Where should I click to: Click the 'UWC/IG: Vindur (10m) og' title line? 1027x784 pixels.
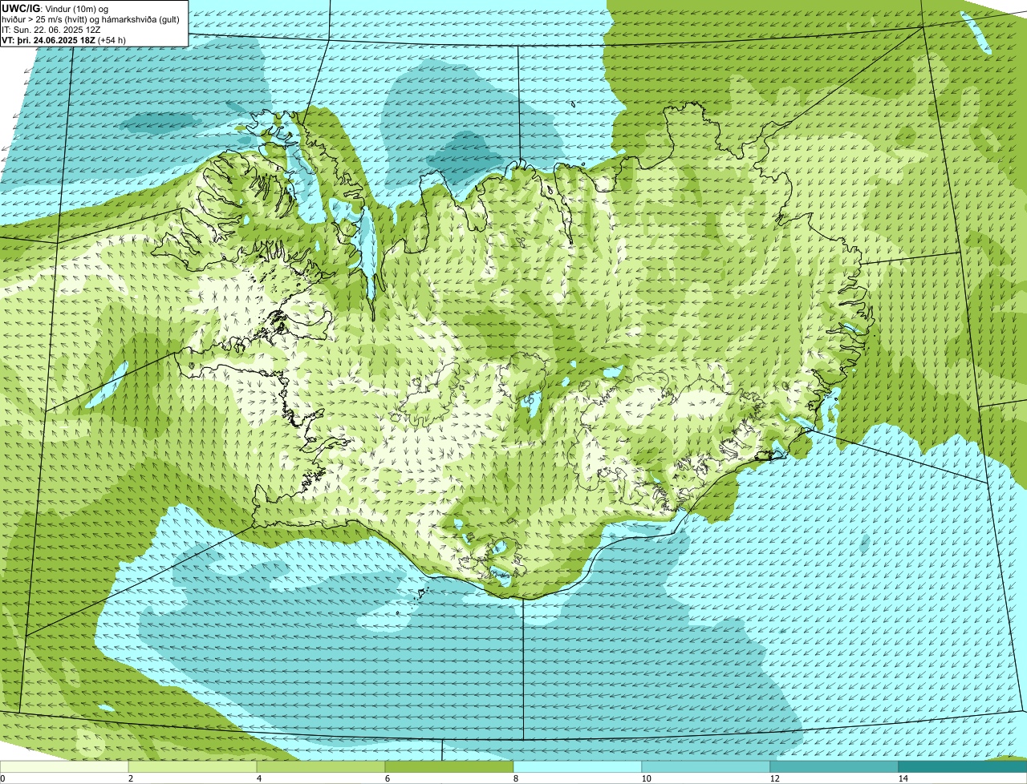click(x=55, y=8)
